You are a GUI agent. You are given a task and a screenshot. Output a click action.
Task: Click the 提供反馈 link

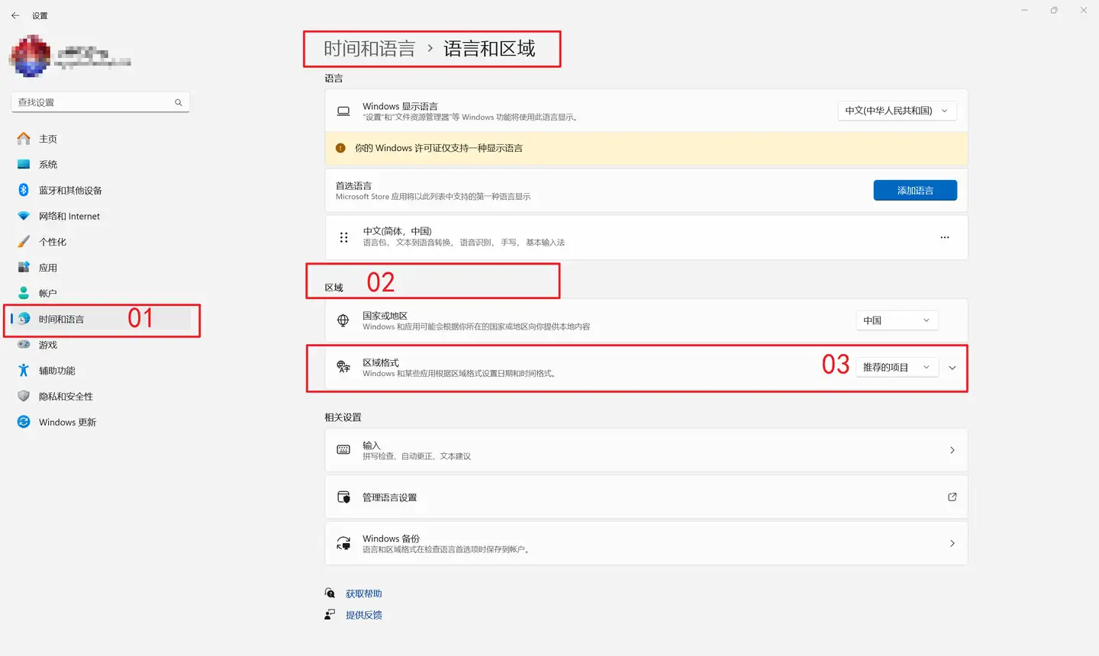pyautogui.click(x=363, y=615)
